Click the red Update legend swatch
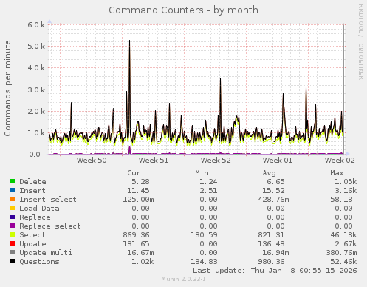 pyautogui.click(x=13, y=243)
